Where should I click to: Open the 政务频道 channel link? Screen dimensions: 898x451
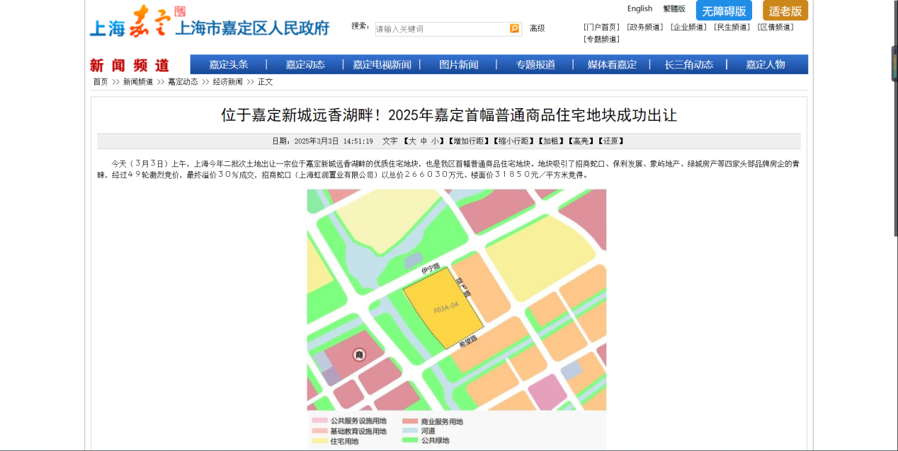point(644,28)
